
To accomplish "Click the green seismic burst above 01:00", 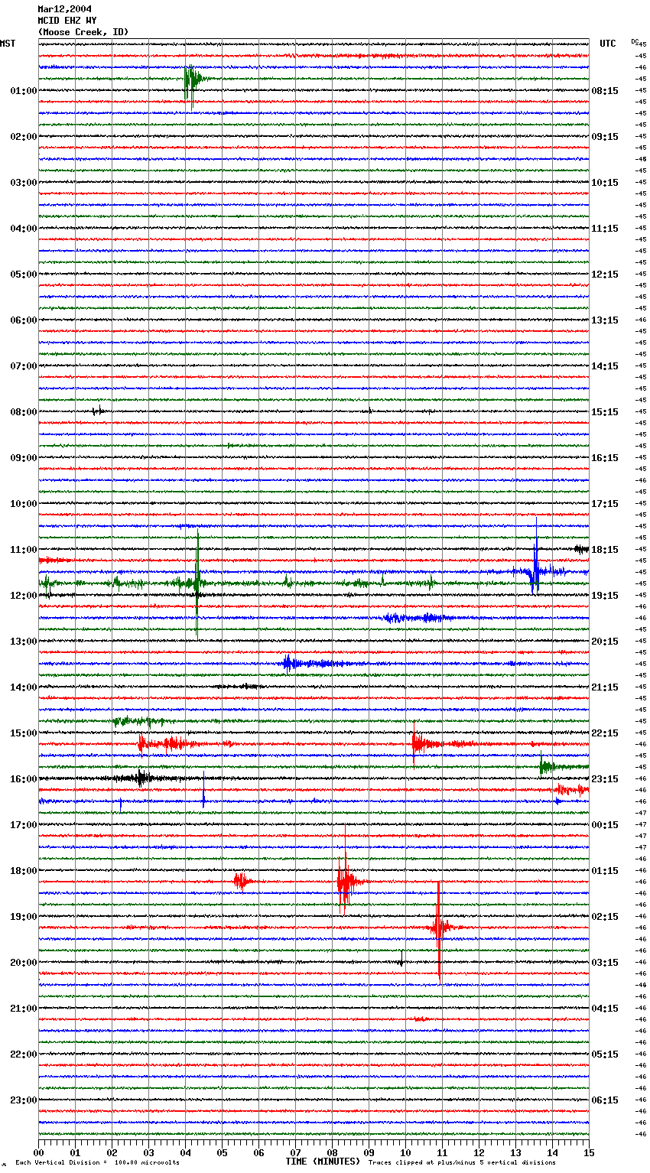I will (190, 79).
